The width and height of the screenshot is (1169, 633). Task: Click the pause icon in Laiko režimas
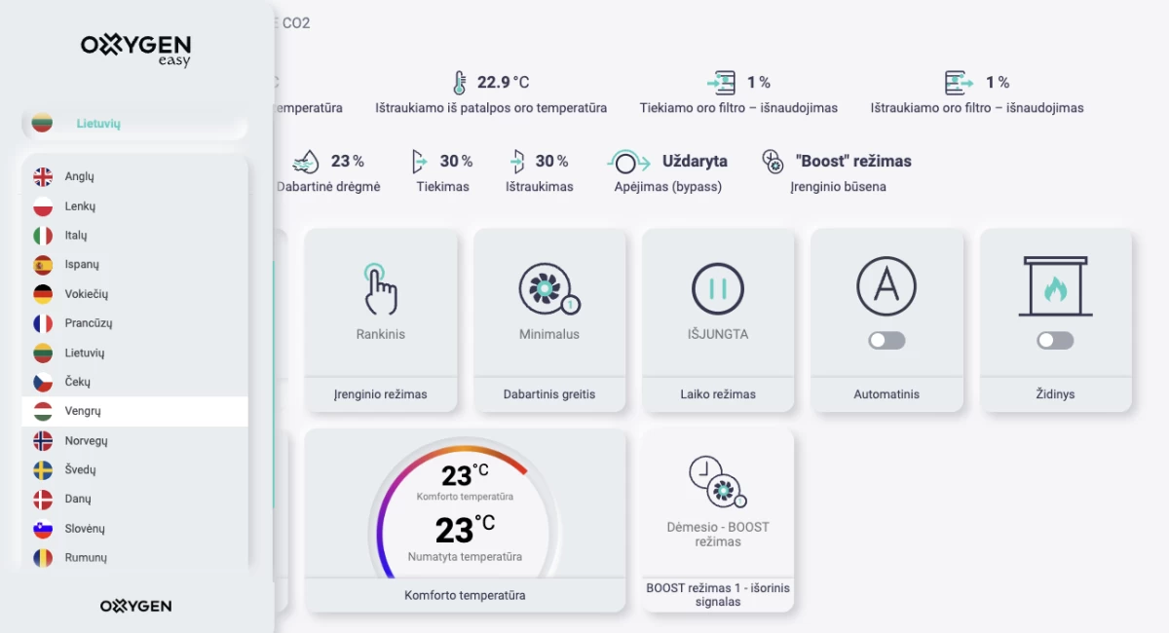pos(717,288)
